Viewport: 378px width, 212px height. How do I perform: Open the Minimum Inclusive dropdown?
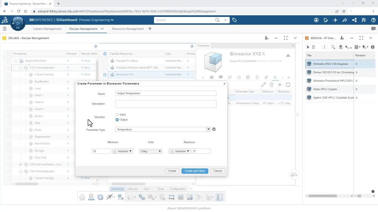123,151
